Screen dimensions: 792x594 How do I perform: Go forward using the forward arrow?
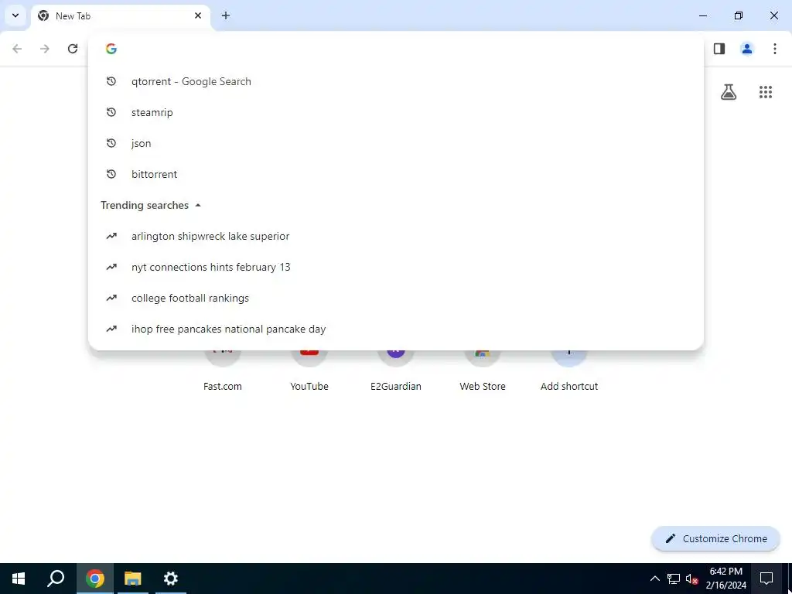coord(45,49)
